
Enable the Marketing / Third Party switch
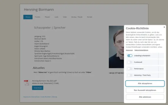tap(130, 75)
